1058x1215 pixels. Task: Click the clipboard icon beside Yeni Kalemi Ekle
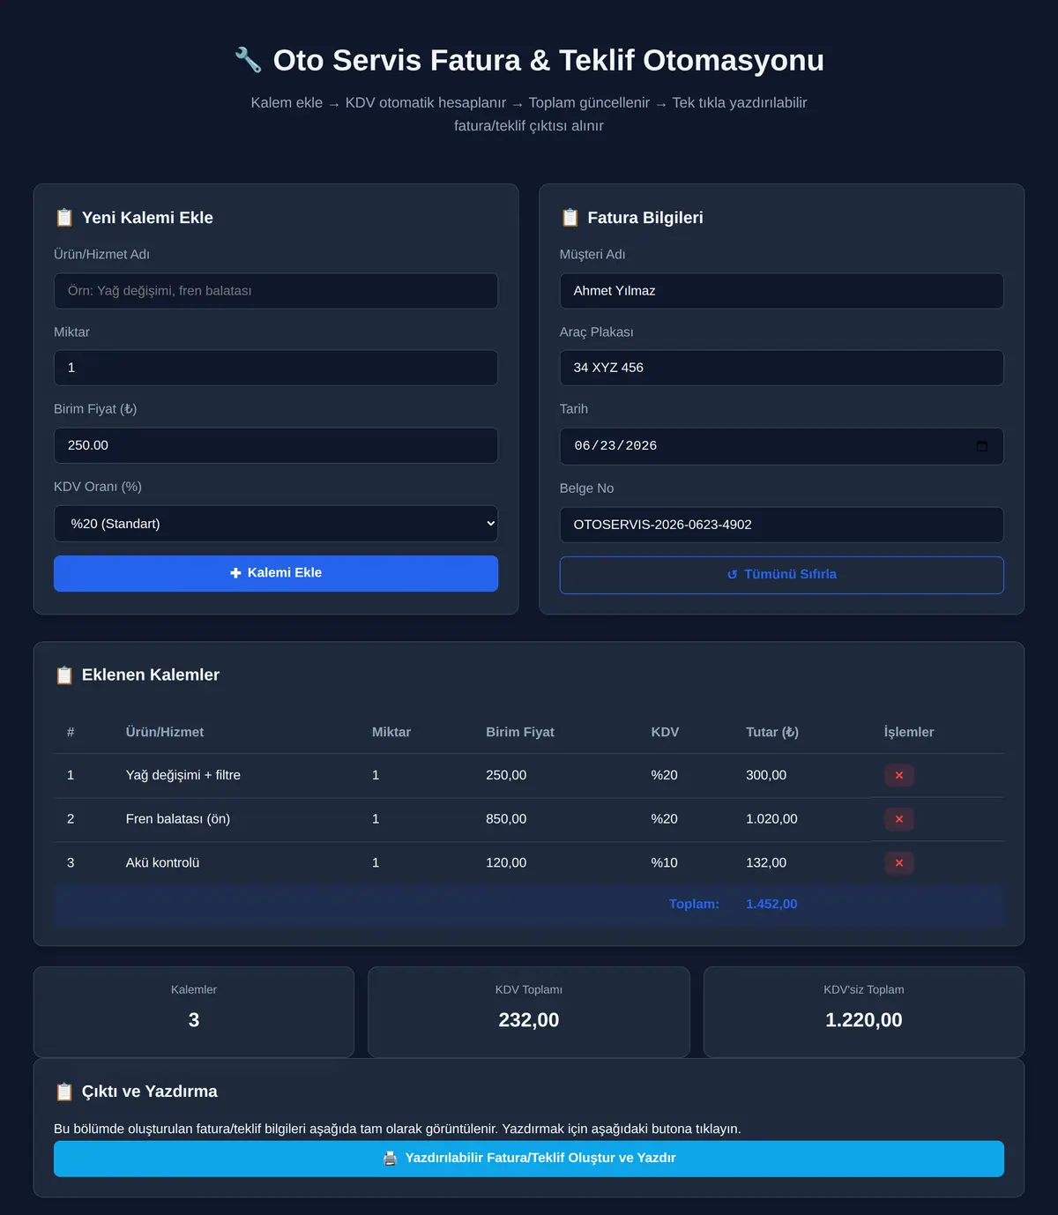click(x=63, y=218)
